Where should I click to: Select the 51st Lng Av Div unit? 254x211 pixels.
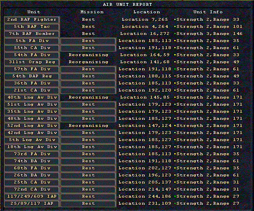click(x=32, y=104)
